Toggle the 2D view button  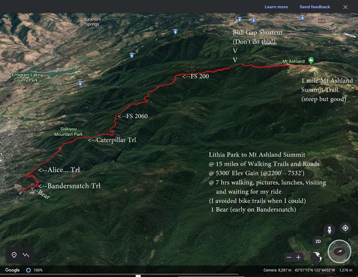click(318, 241)
